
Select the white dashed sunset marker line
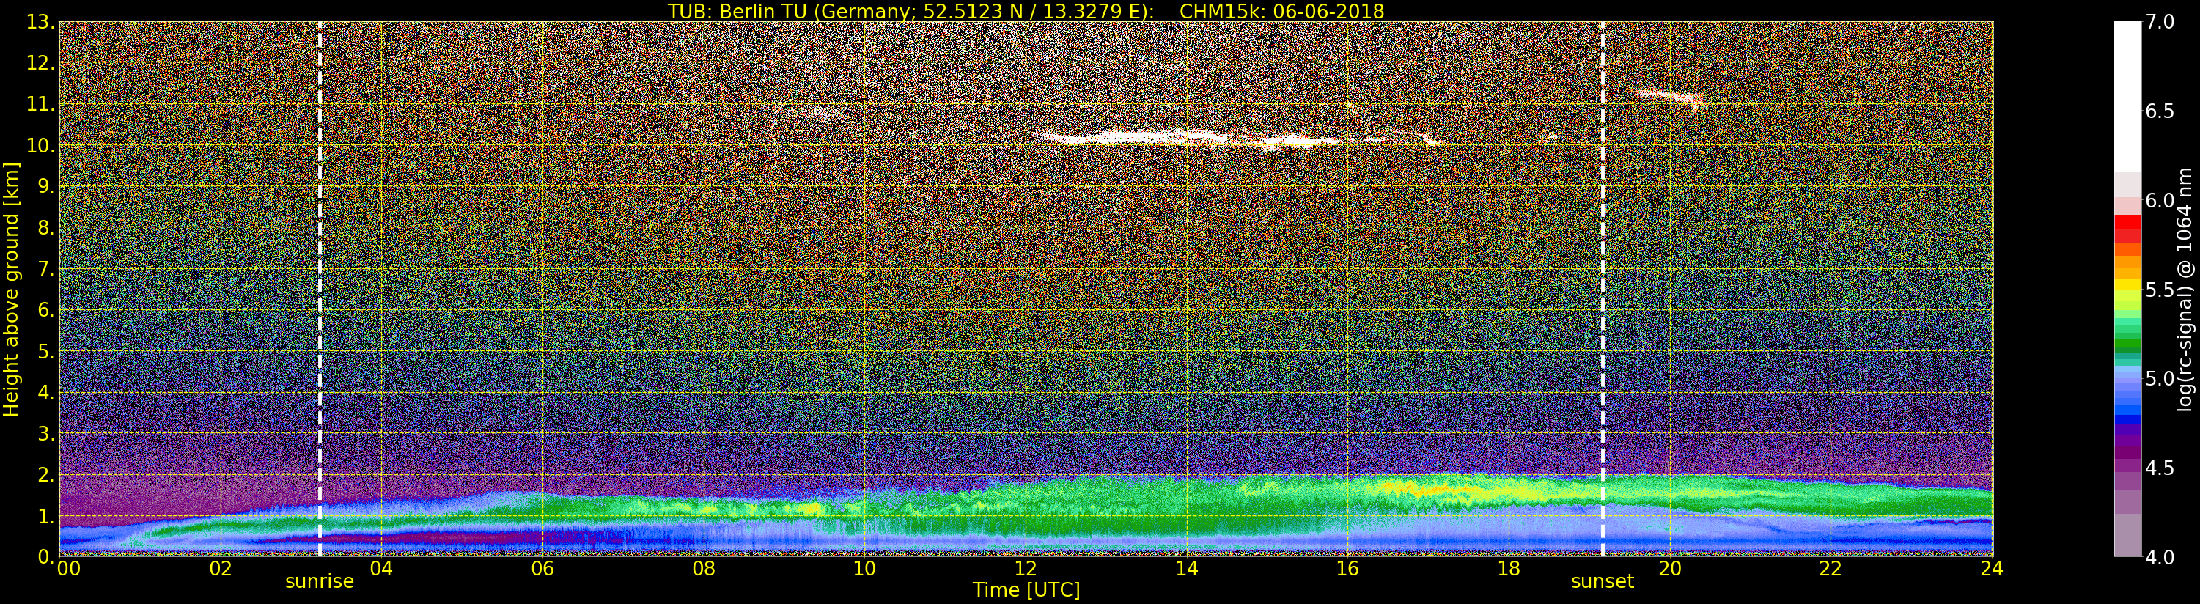(1603, 289)
